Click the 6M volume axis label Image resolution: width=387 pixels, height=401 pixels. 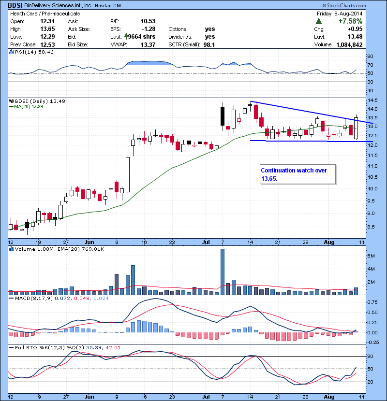point(372,256)
